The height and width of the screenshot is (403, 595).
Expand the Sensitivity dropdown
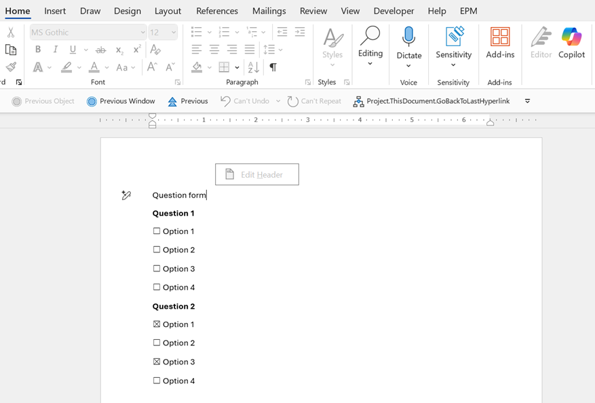pyautogui.click(x=453, y=65)
